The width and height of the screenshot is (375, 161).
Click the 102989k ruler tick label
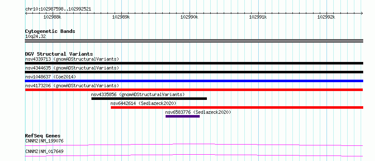(121, 17)
